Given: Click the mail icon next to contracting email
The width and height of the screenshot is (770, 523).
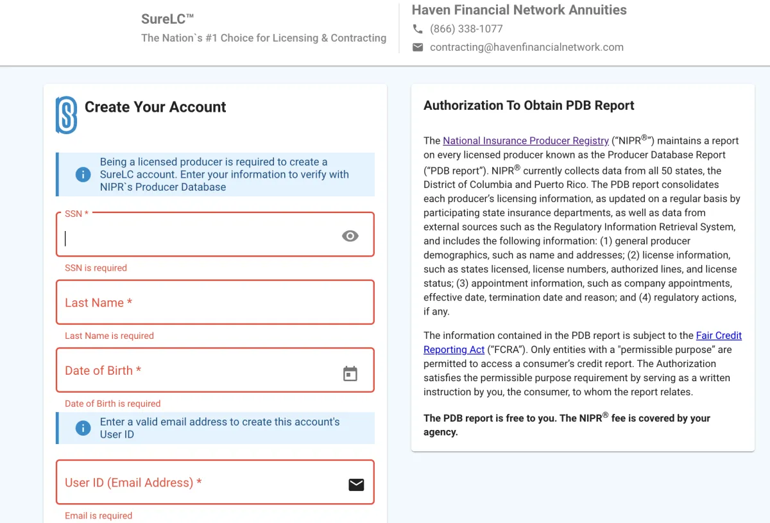Looking at the screenshot, I should pyautogui.click(x=418, y=47).
